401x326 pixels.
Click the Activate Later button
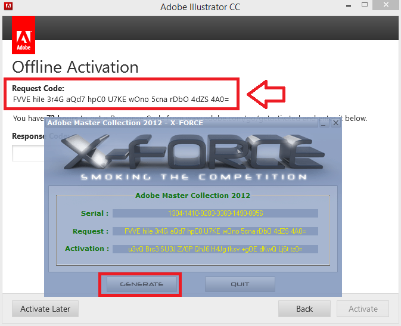(45, 309)
